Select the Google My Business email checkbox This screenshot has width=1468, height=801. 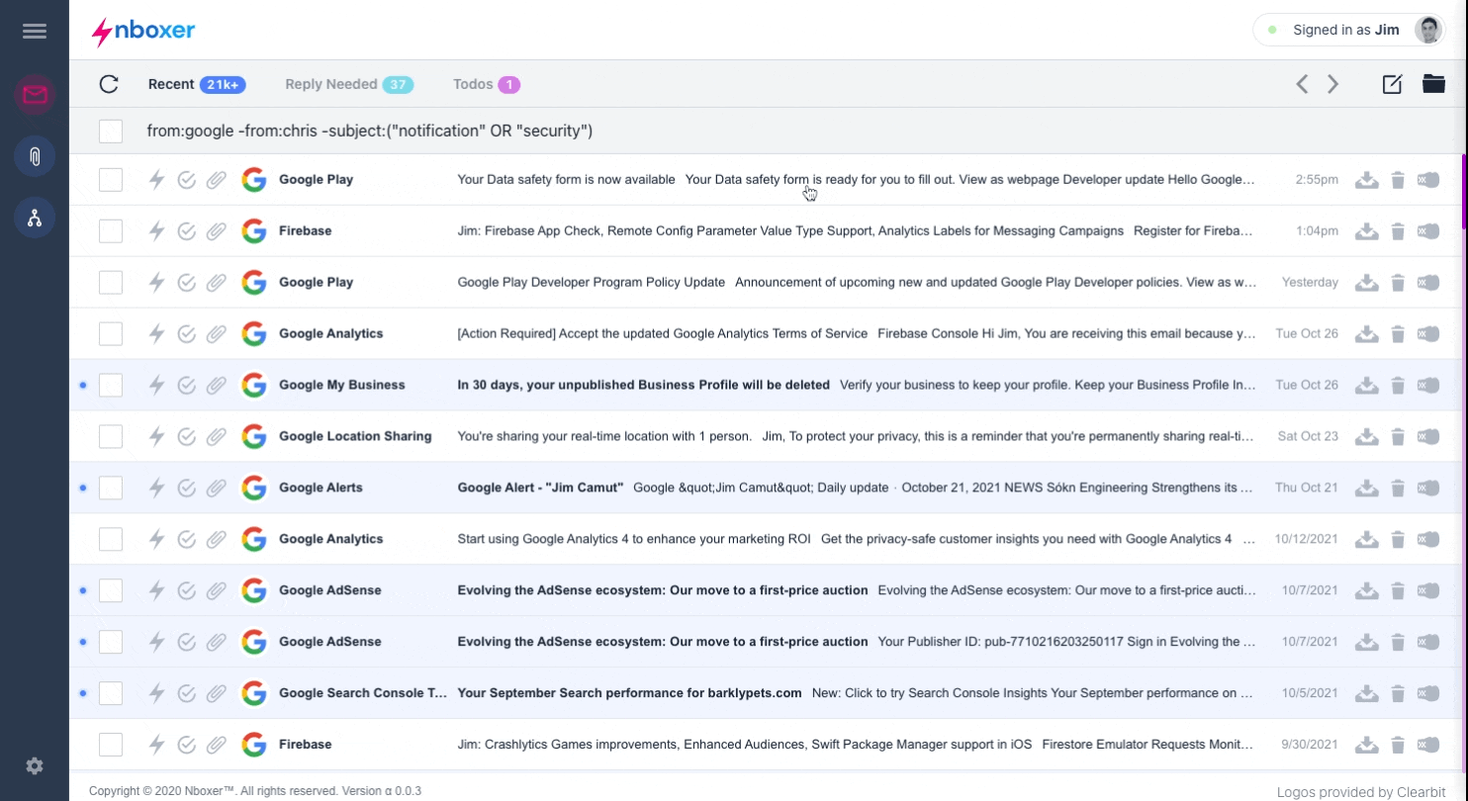(x=111, y=385)
